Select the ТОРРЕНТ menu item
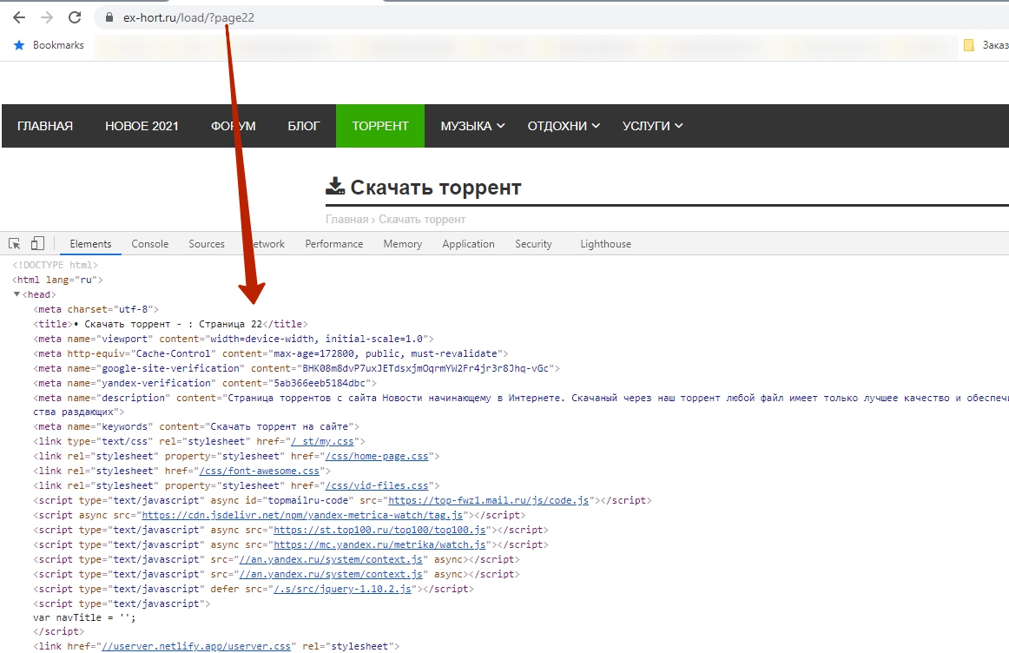This screenshot has width=1009, height=653. click(x=380, y=126)
